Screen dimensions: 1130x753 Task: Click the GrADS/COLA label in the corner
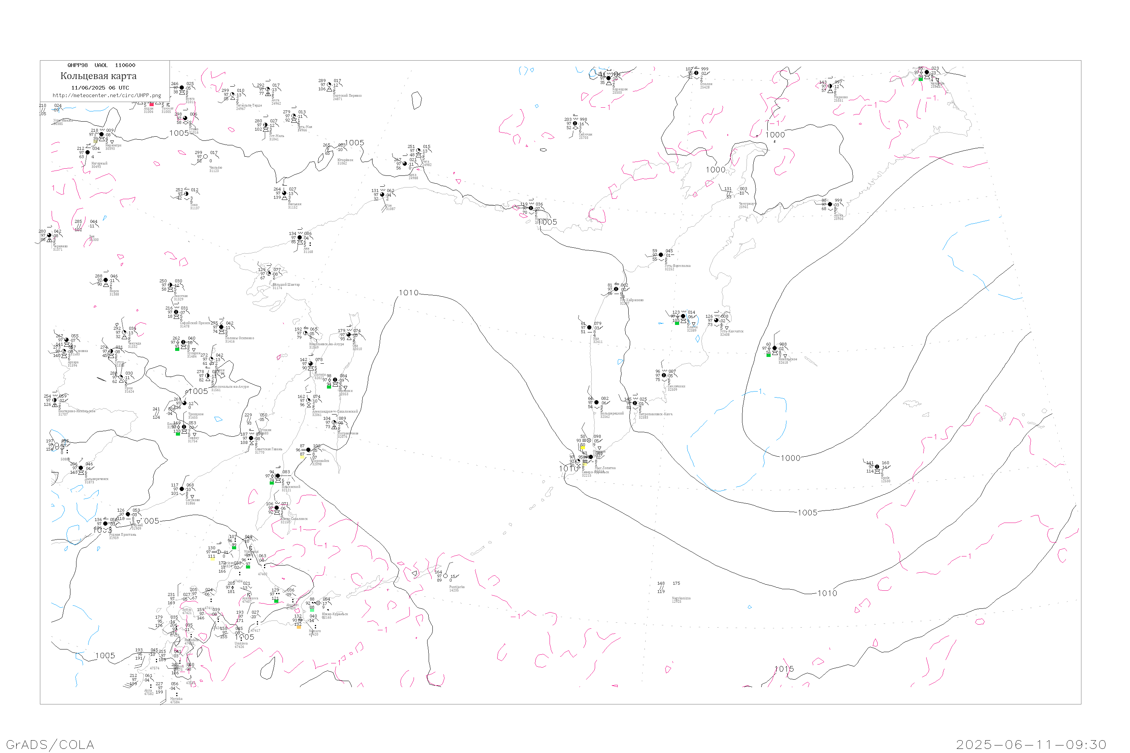coord(50,744)
